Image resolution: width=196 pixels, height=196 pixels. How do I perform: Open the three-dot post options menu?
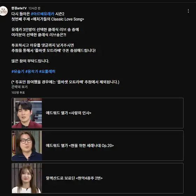coord(188,11)
